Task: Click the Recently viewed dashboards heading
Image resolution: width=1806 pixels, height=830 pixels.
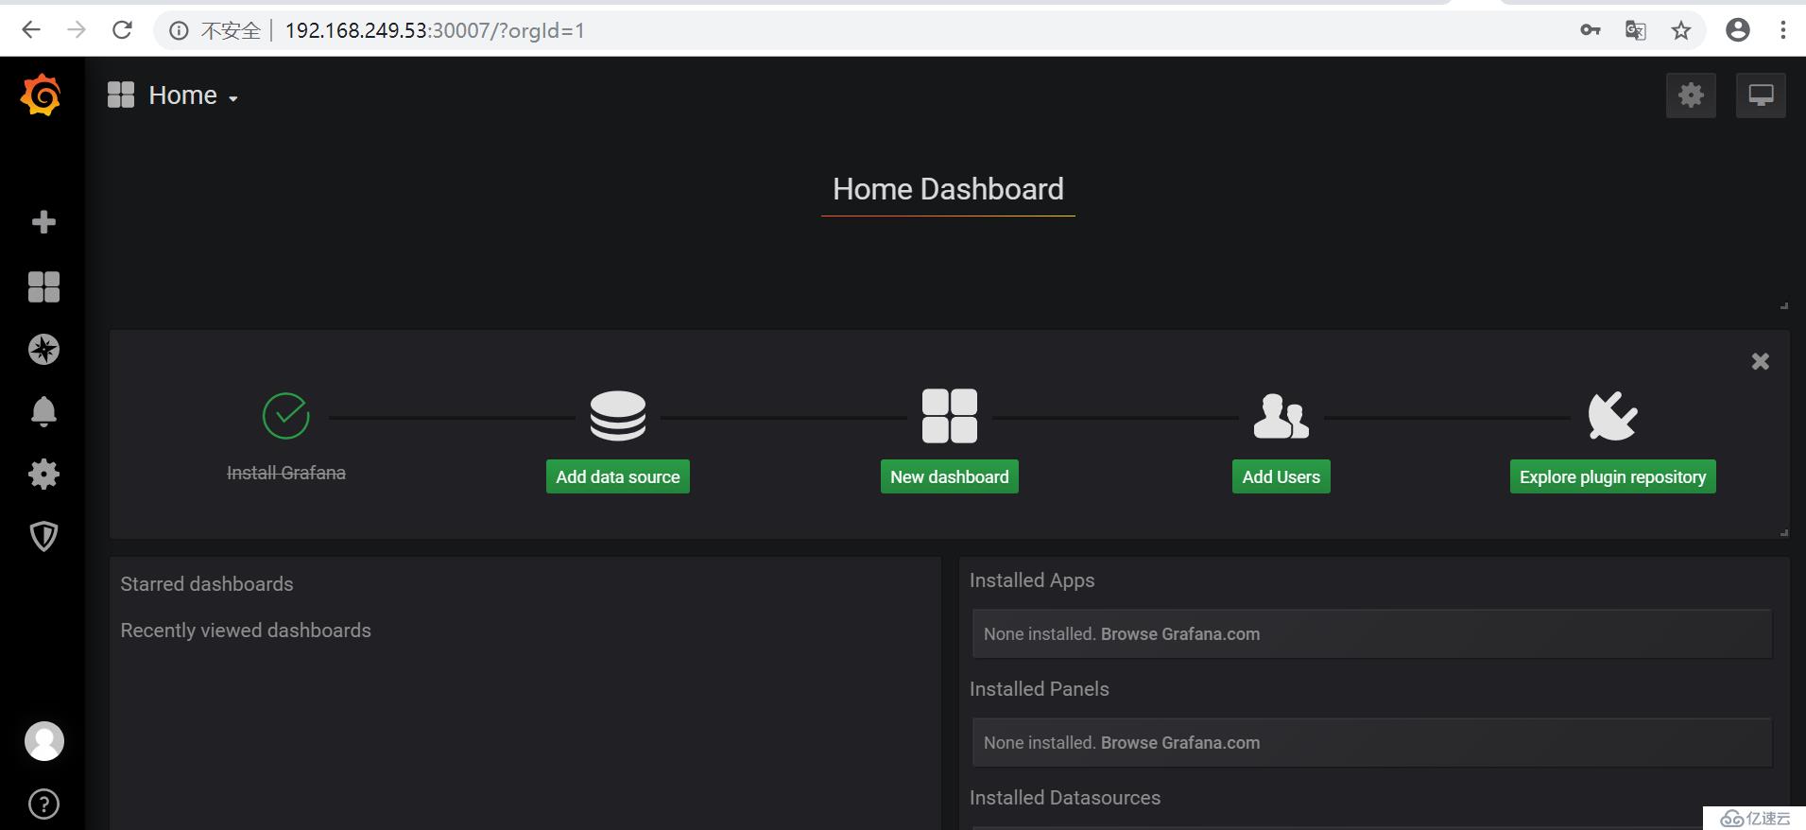Action: point(246,631)
